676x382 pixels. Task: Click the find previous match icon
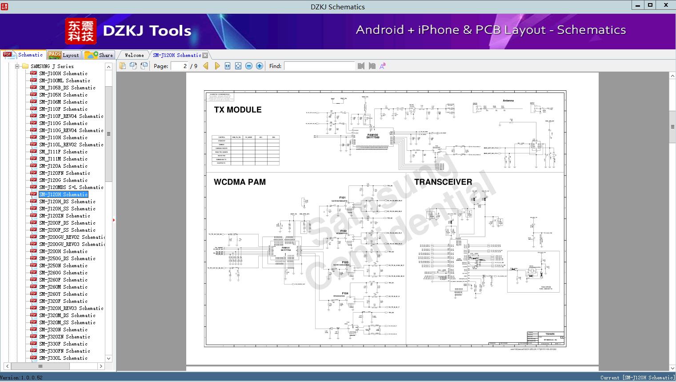[x=361, y=66]
